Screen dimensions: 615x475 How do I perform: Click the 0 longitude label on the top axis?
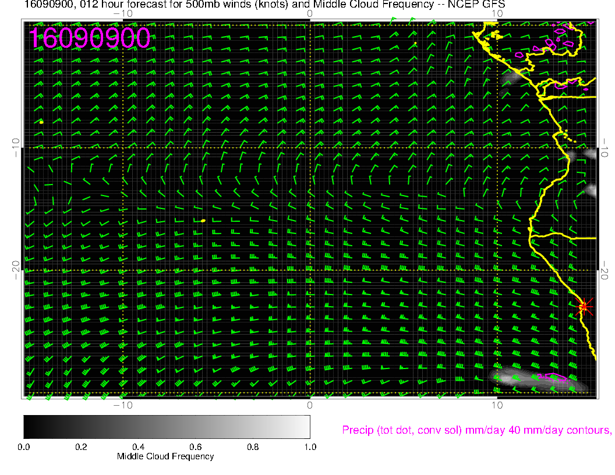point(310,13)
